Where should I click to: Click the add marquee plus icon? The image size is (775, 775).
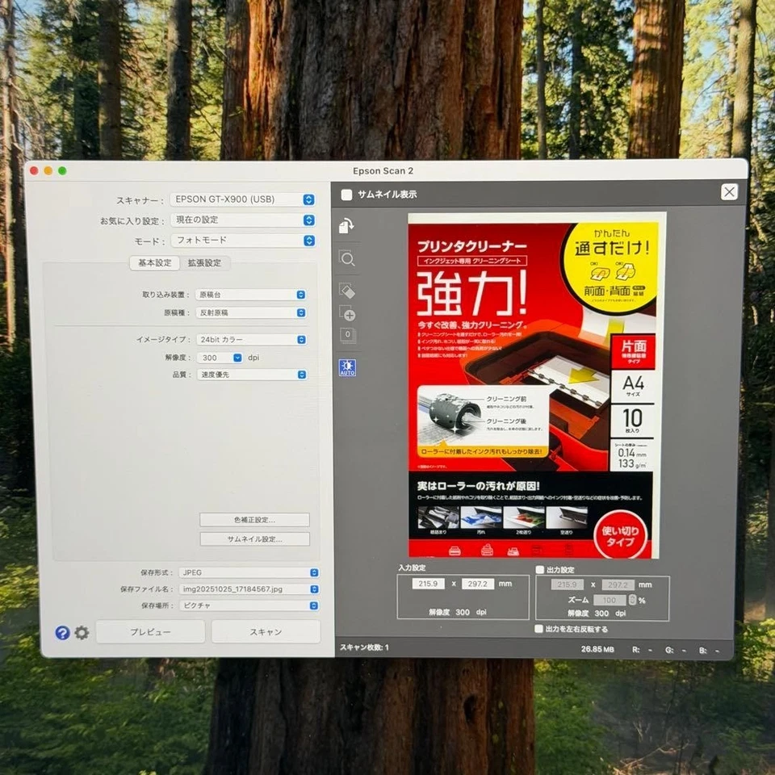[347, 313]
